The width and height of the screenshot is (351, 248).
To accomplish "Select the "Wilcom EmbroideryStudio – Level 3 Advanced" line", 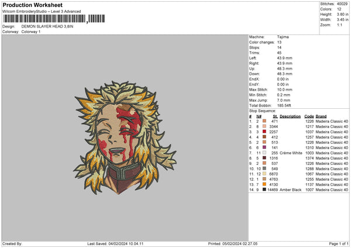I will pos(42,12).
